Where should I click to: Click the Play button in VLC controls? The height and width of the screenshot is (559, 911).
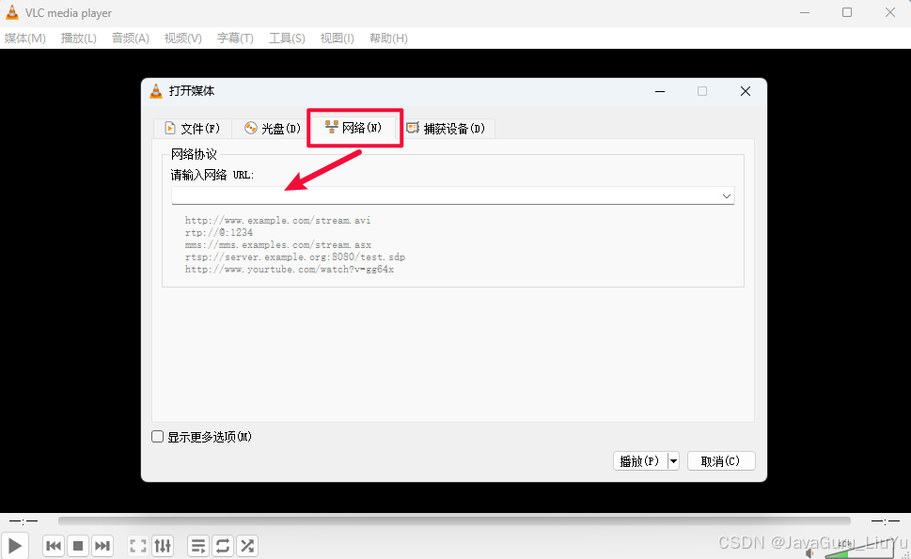(x=14, y=546)
